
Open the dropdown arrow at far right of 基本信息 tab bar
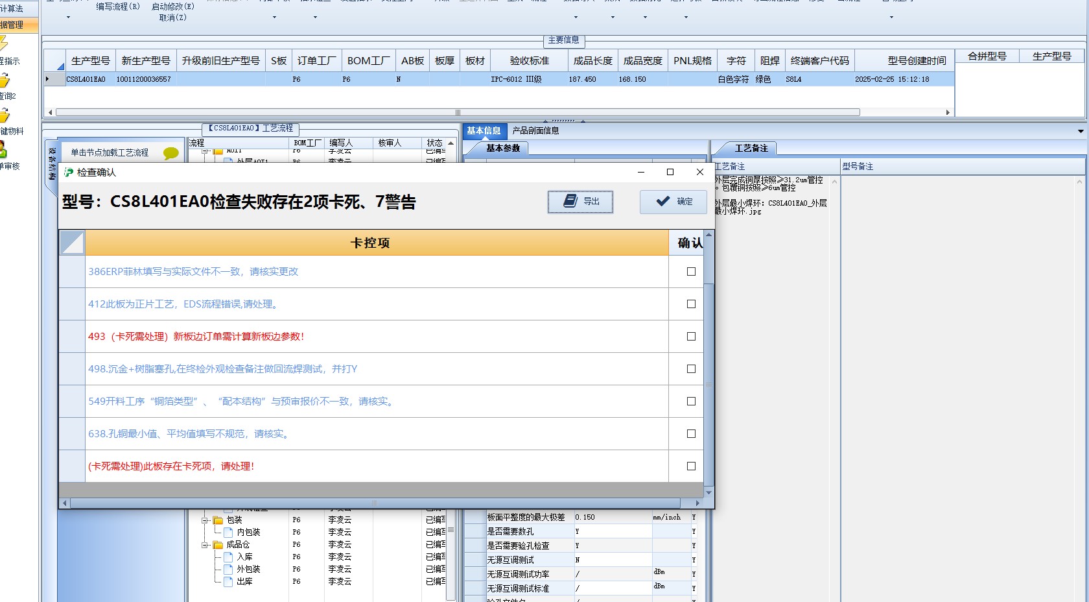click(1081, 131)
